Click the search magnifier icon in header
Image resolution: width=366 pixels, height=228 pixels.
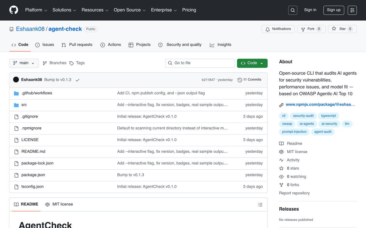[x=293, y=10]
